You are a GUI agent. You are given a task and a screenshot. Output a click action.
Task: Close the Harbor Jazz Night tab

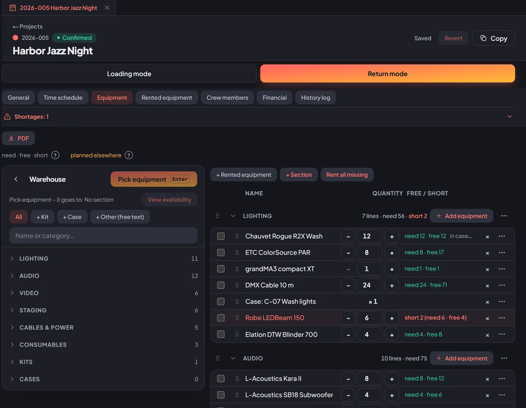(x=107, y=8)
